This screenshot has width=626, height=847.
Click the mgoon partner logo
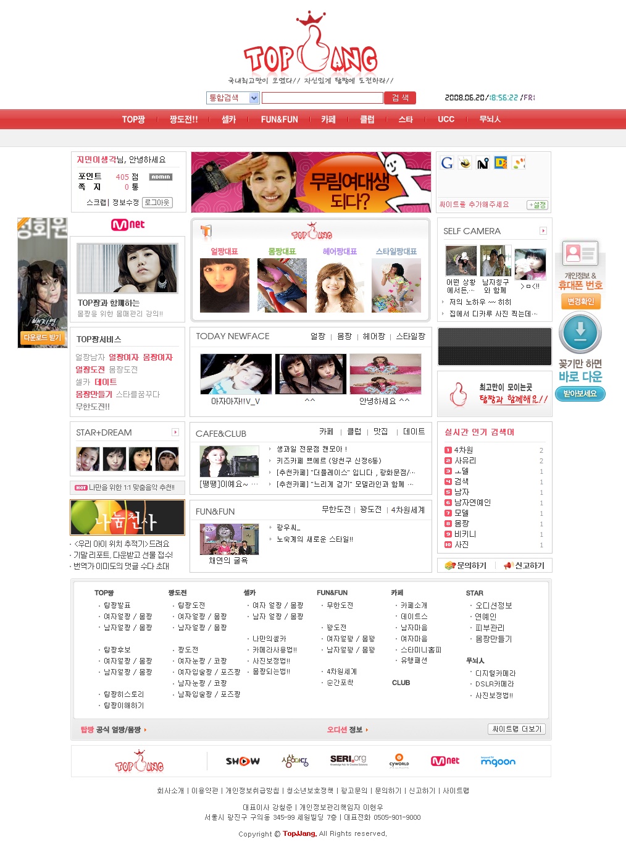pyautogui.click(x=498, y=761)
